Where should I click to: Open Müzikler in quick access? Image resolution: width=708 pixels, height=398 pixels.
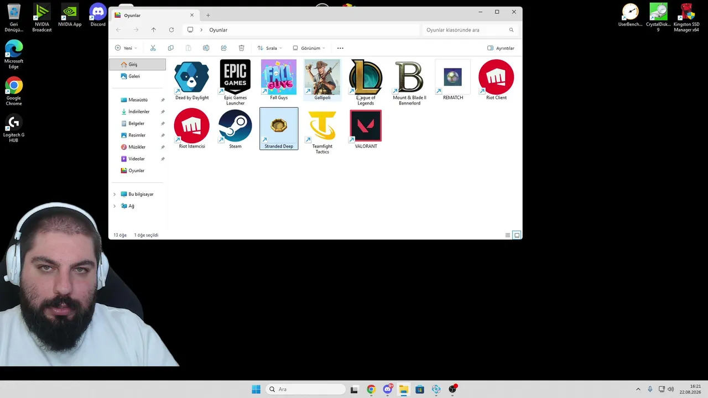(x=137, y=147)
